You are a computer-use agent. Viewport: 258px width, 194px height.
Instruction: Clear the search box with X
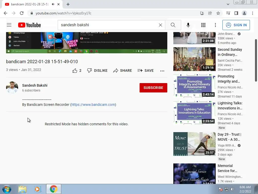[x=160, y=25]
